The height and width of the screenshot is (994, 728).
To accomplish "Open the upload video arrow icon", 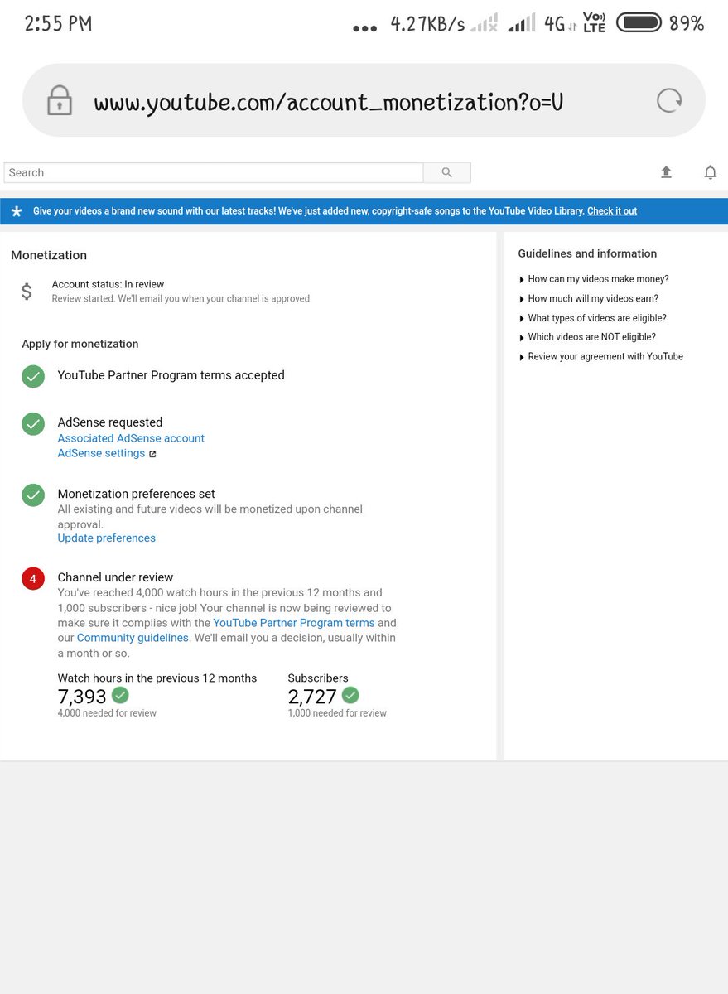I will pyautogui.click(x=666, y=172).
